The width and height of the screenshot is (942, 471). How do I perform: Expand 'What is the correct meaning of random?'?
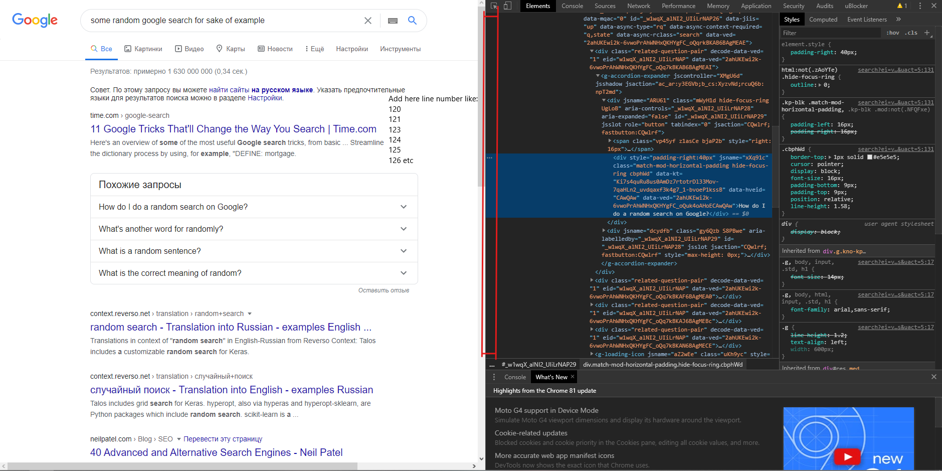pyautogui.click(x=254, y=273)
